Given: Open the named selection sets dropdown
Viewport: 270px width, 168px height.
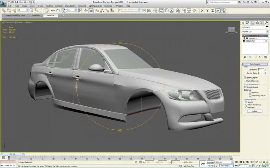Looking at the screenshot, I should click(x=131, y=10).
